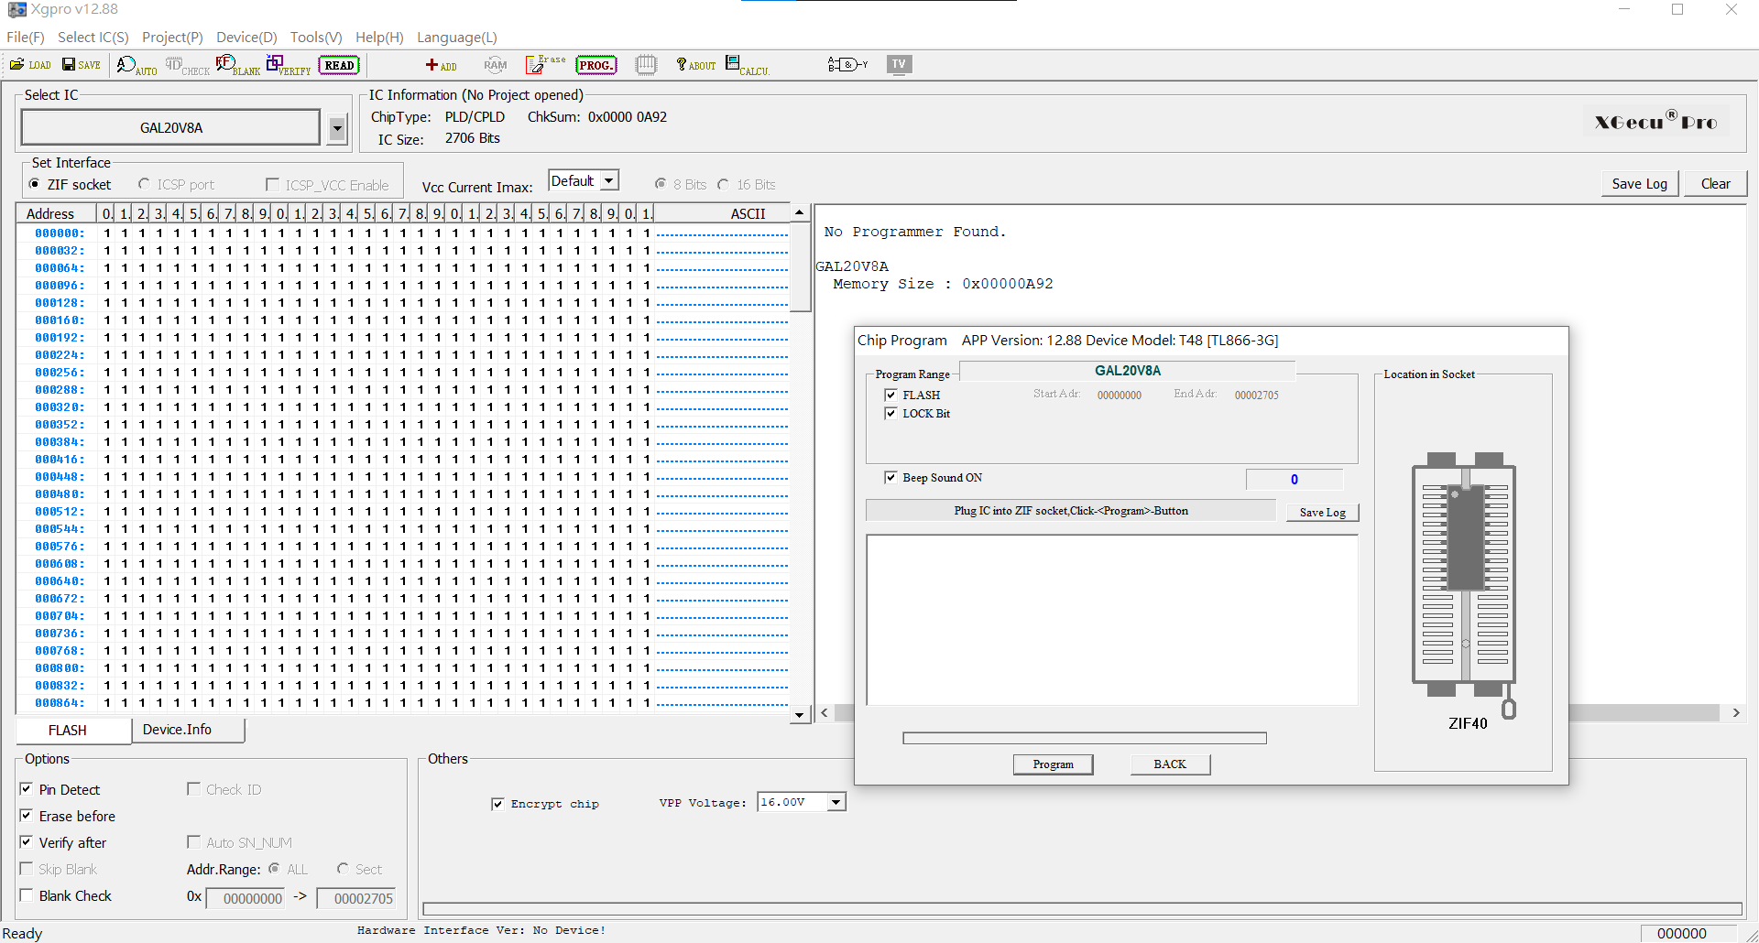This screenshot has width=1759, height=943.
Task: Click the ID CHECK toolbar icon
Action: click(x=188, y=65)
